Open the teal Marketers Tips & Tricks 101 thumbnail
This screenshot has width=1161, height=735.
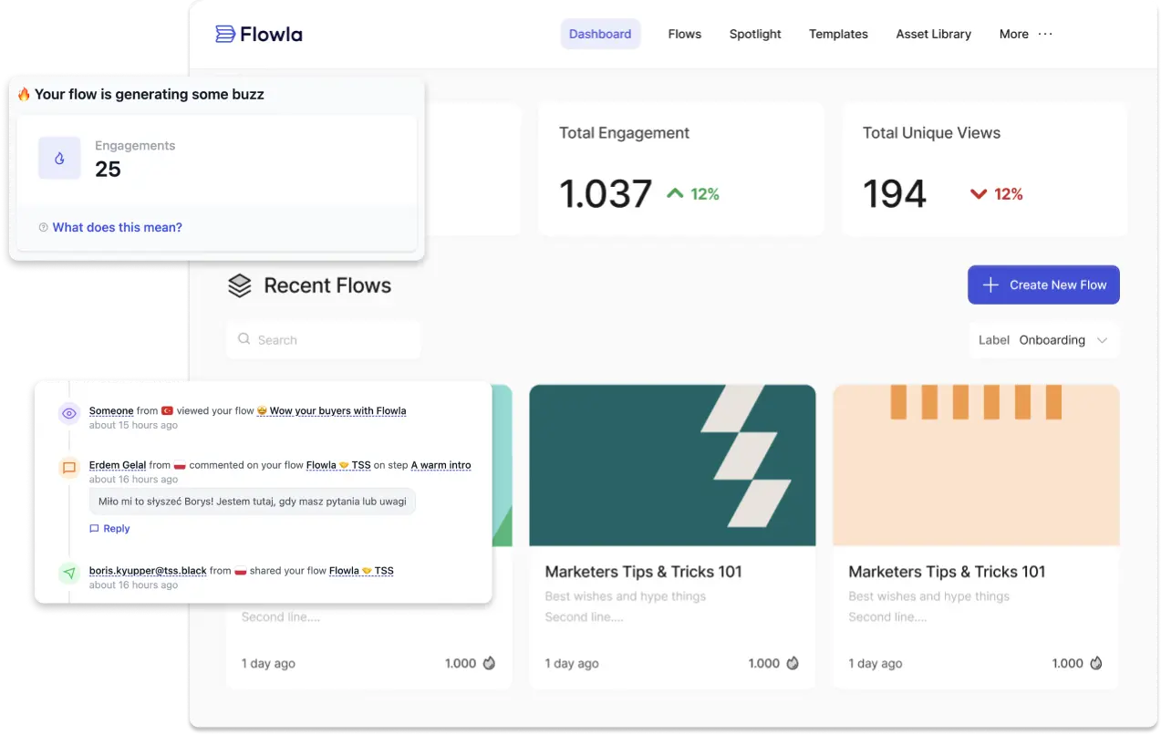[x=672, y=465]
